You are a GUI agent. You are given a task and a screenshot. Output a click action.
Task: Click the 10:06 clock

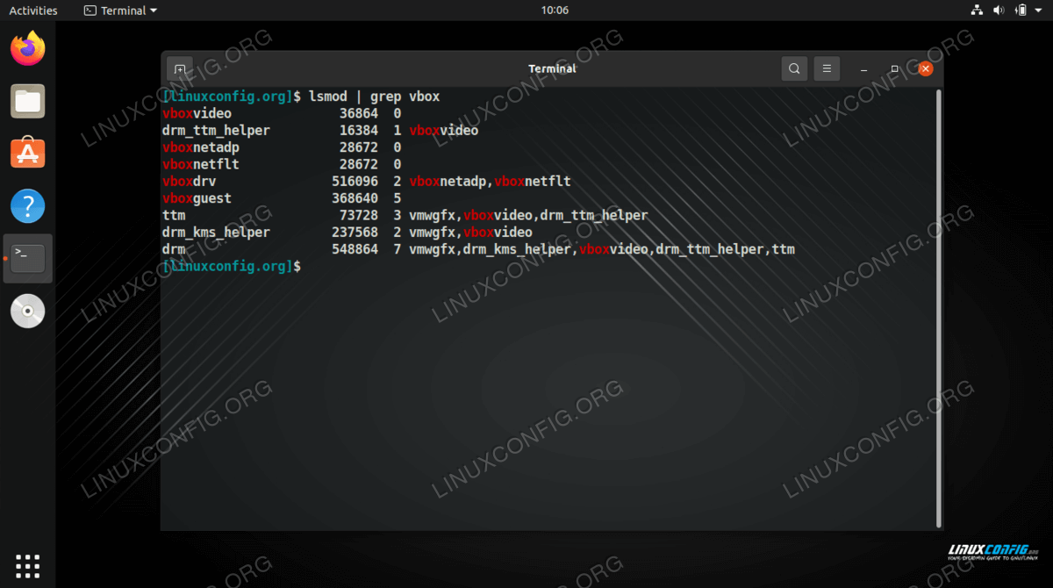[x=555, y=11]
